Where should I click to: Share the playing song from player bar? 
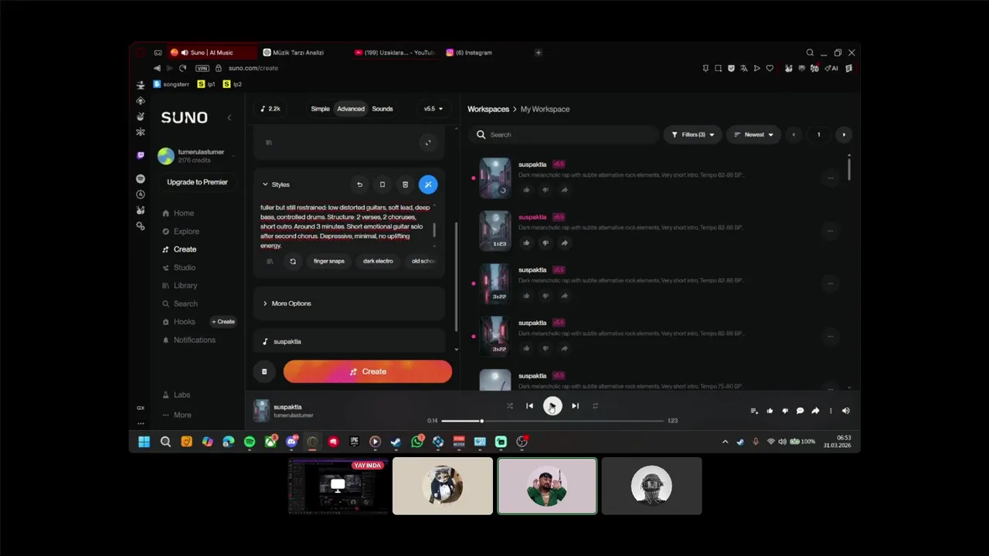coord(815,411)
